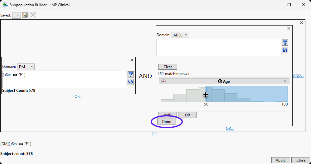Screen dimensions: 311x164
Task: Click the refresh icon for the ADSL domain
Action: [285, 50]
